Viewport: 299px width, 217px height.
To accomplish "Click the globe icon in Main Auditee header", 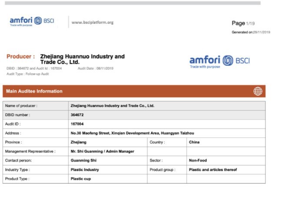I will click(258, 91).
